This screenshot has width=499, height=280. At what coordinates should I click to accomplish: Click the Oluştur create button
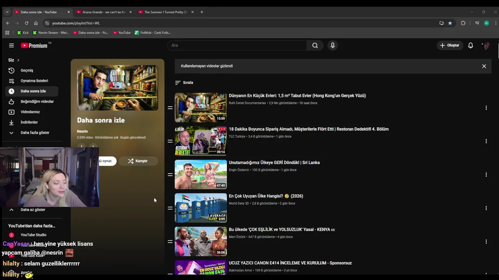449,45
